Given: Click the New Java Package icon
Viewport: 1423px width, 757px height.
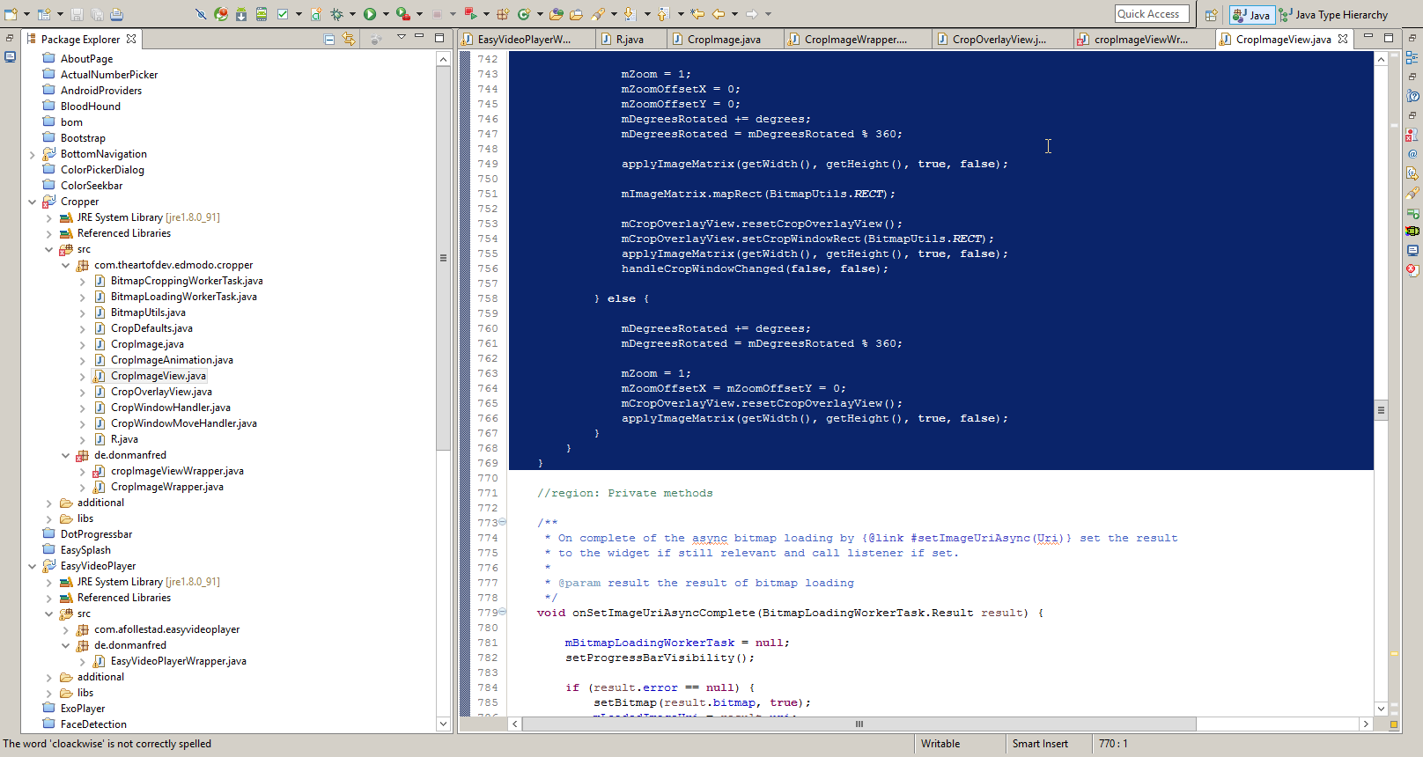Looking at the screenshot, I should 503,14.
